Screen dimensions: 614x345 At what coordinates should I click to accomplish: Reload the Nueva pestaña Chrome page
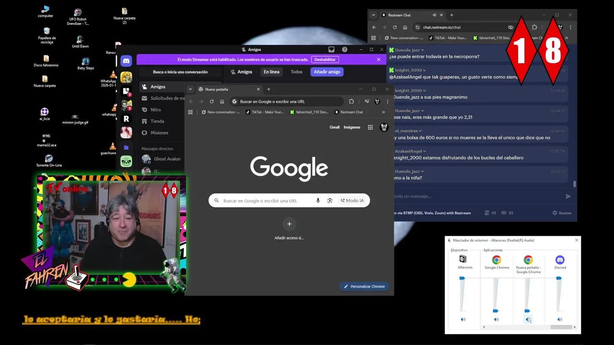212,102
